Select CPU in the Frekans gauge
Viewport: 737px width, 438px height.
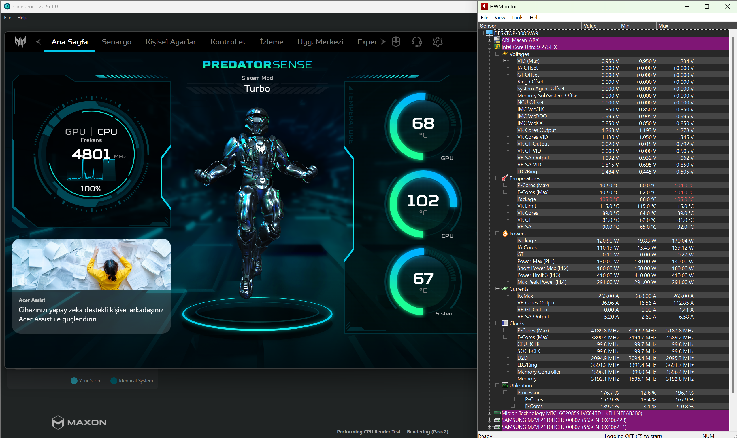[x=107, y=131]
